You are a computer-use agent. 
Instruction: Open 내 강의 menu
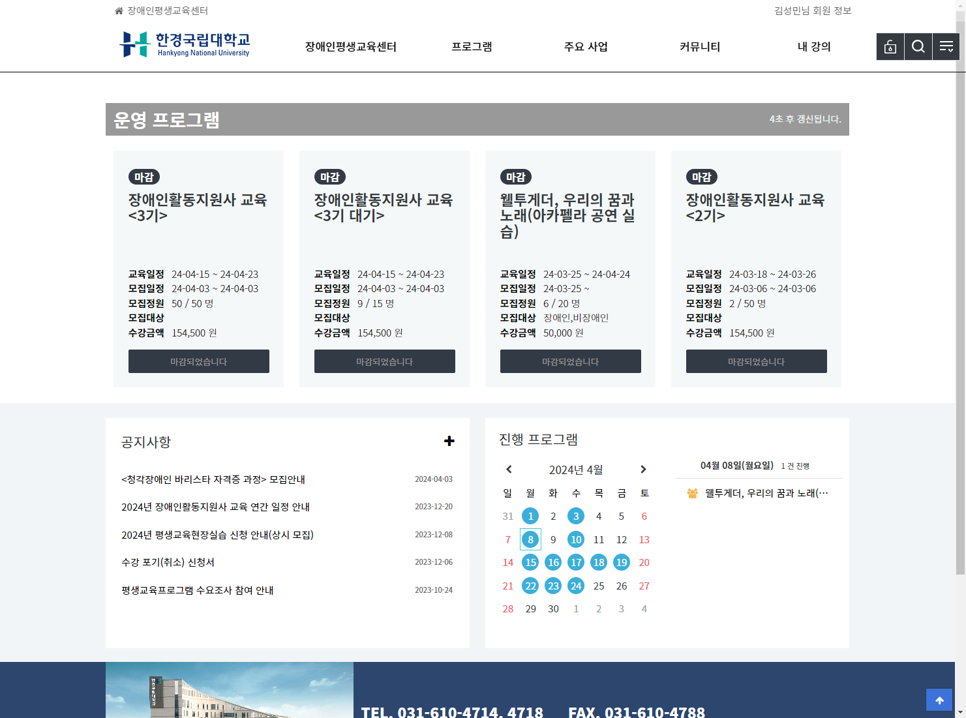click(x=814, y=46)
